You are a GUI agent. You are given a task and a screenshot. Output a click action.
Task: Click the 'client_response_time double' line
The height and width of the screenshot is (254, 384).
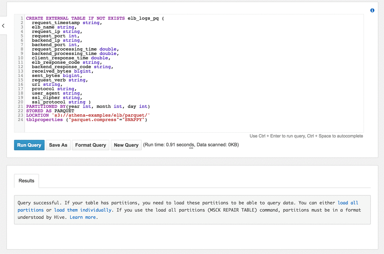pyautogui.click(x=71, y=58)
